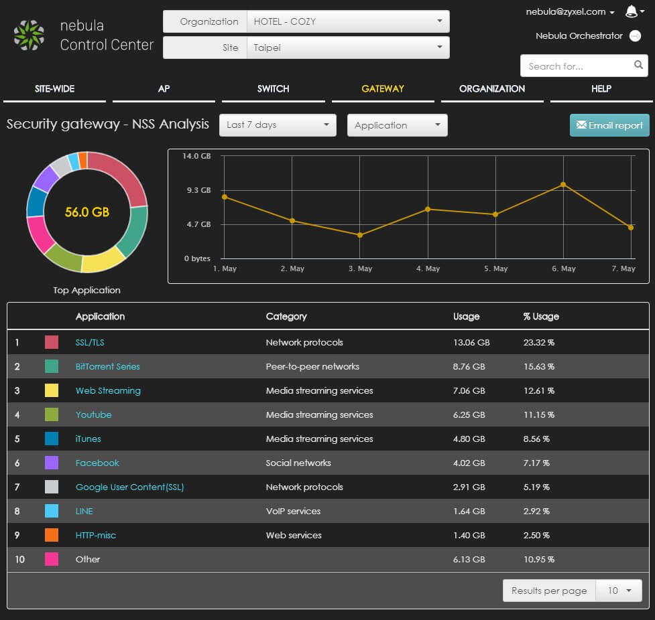Open the SWITCH tab

coord(273,89)
